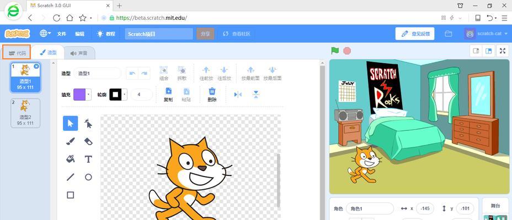Screen dimensions: 512x220
Task: Click the x position field -145
Action: point(425,208)
